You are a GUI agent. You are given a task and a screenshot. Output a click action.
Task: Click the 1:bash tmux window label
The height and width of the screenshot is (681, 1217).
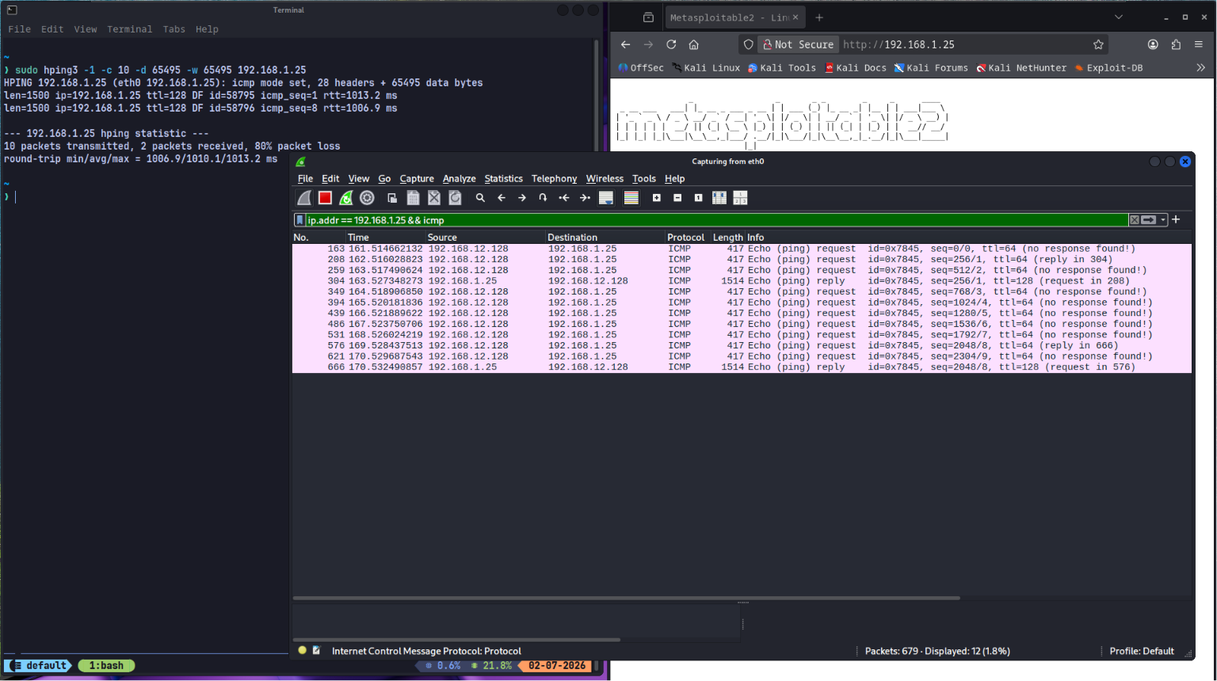tap(106, 666)
